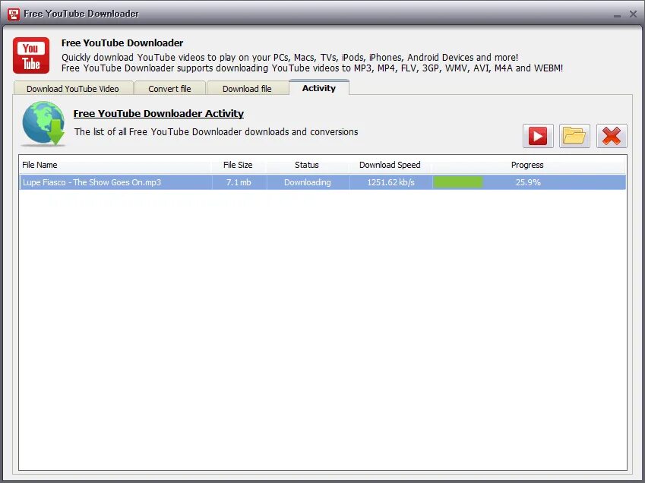Sort by File Size column header
This screenshot has height=483, width=645.
point(239,165)
